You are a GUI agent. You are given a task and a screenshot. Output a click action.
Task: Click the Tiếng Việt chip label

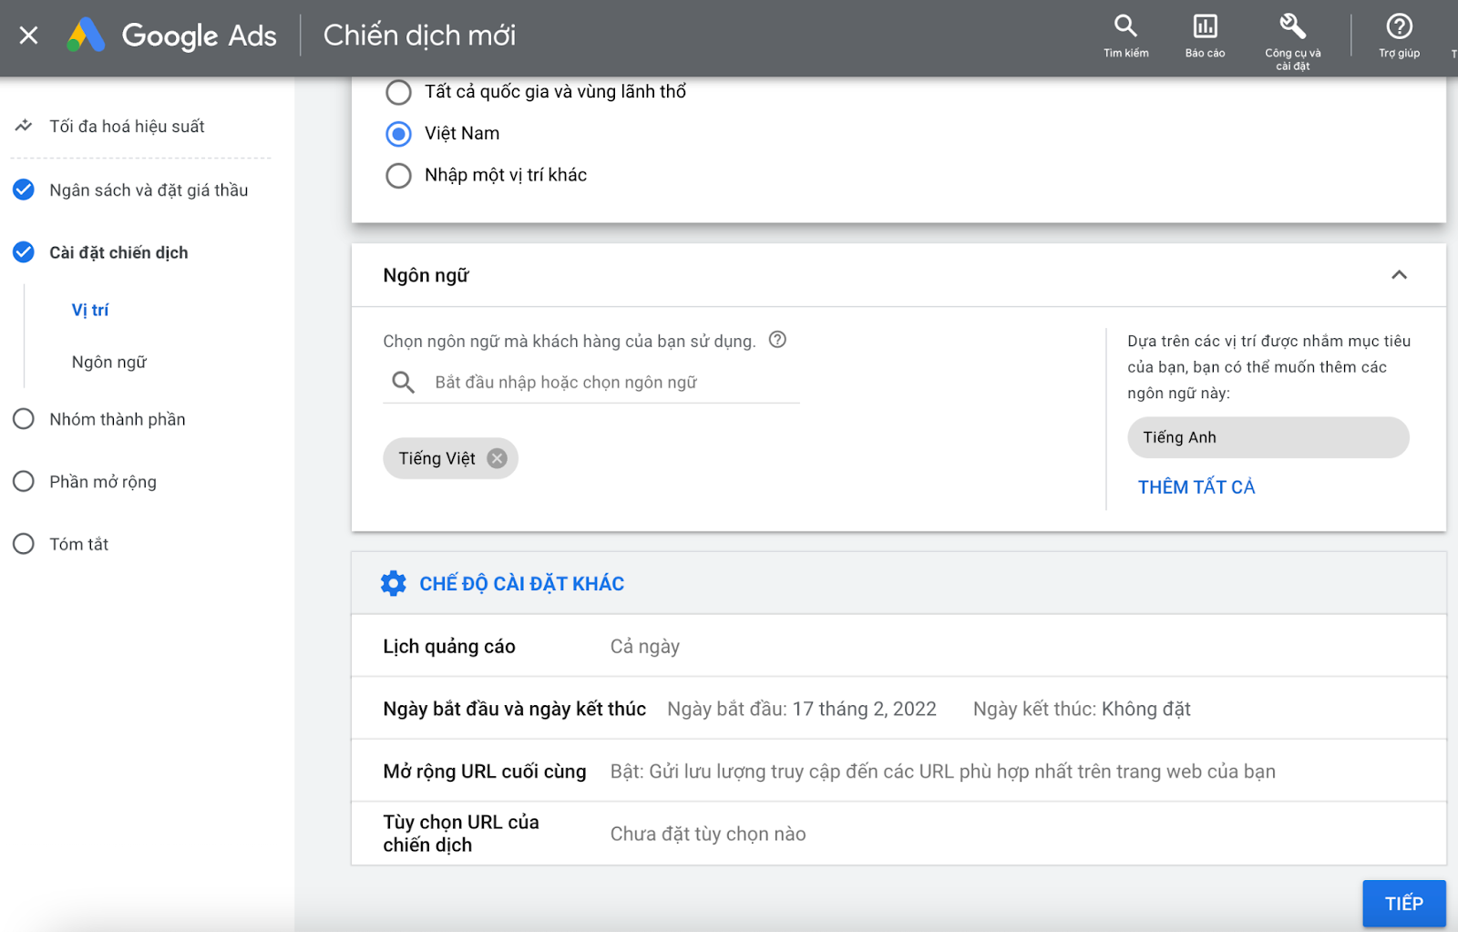point(436,458)
